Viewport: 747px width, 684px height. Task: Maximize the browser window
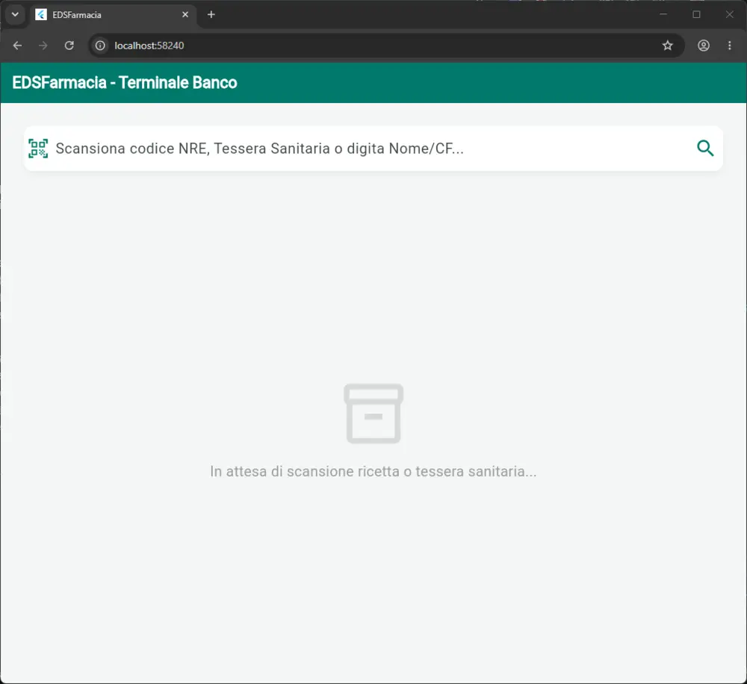[x=696, y=14]
